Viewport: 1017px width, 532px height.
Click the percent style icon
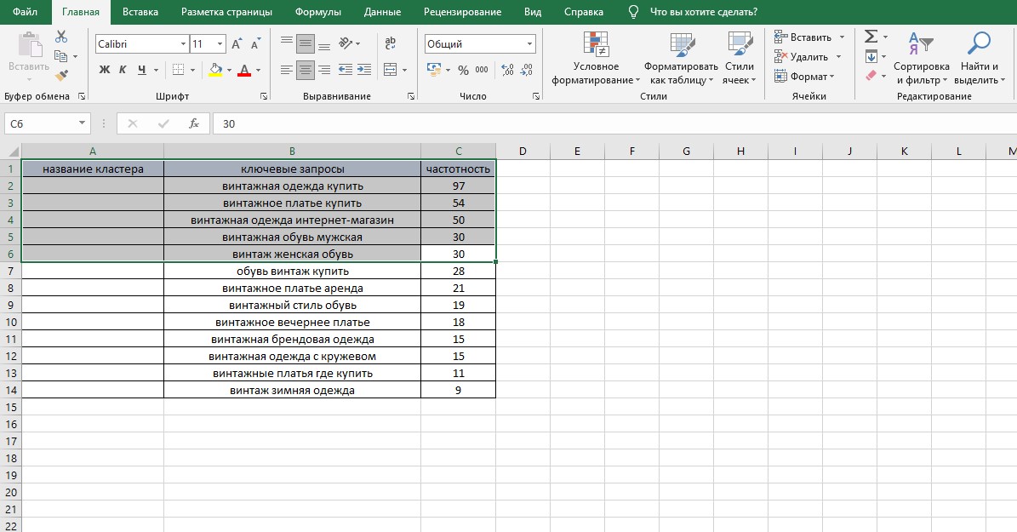463,70
